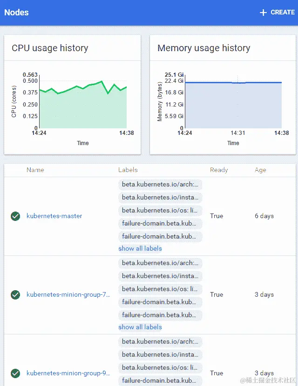Screen dimensions: 298x386
Task: Sort nodes by the Name column header
Action: pos(35,170)
